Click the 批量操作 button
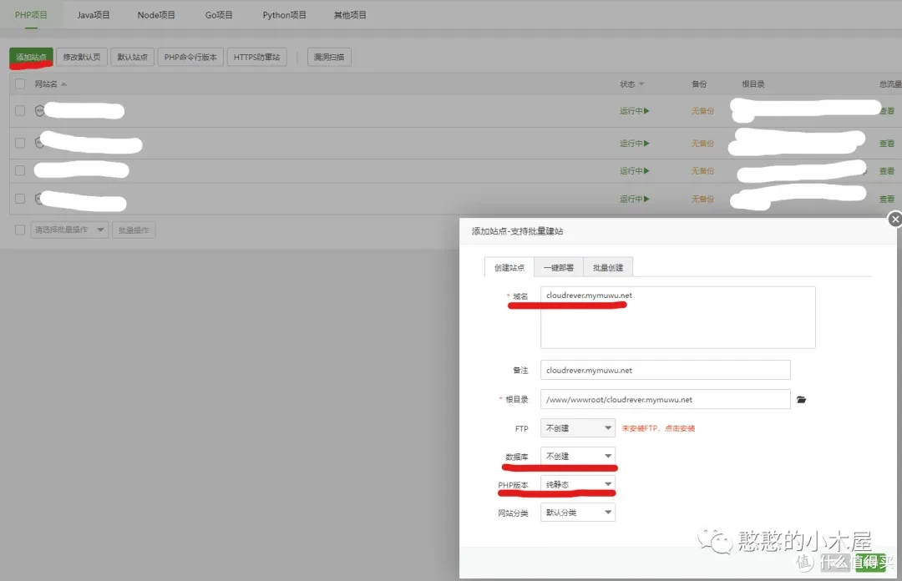The height and width of the screenshot is (581, 902). click(134, 230)
